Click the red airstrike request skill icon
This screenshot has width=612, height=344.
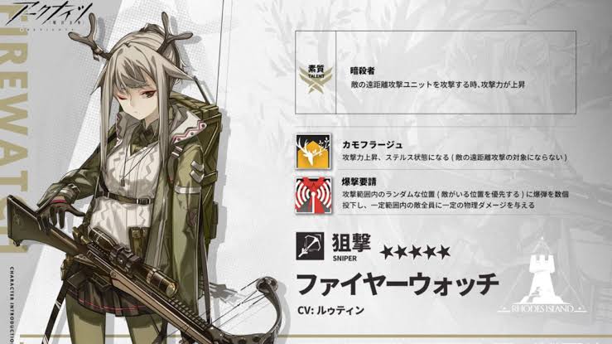click(x=313, y=196)
